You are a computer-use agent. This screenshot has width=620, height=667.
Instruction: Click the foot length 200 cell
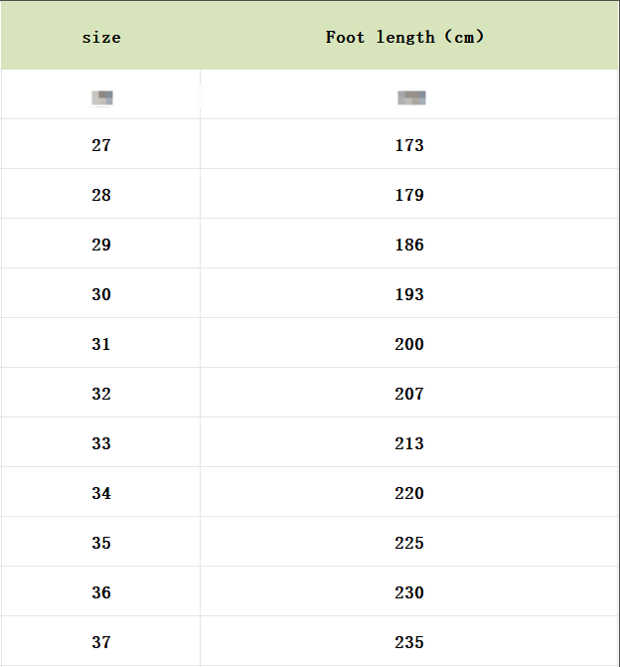[409, 344]
